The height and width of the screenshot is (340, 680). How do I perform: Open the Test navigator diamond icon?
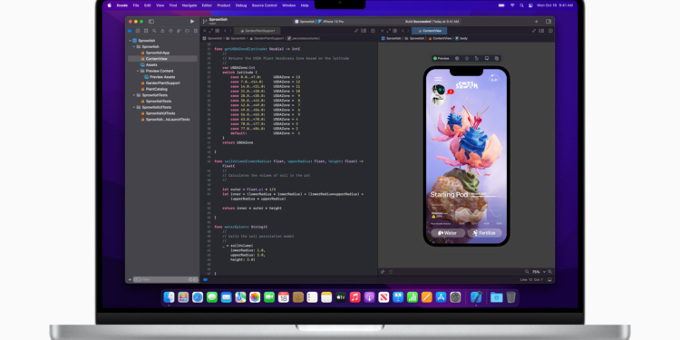click(x=170, y=31)
